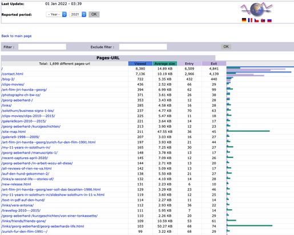Switch language using Russian flag
Screen dimensions: 294x235
(x=269, y=20)
